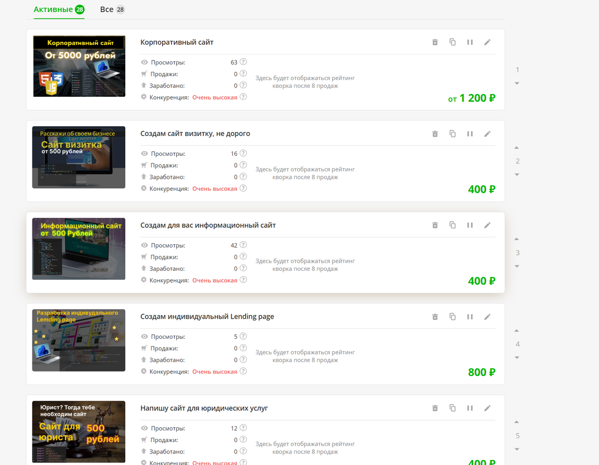This screenshot has width=599, height=465.
Task: Select the price от 1 200 ₽
Action: pos(472,98)
